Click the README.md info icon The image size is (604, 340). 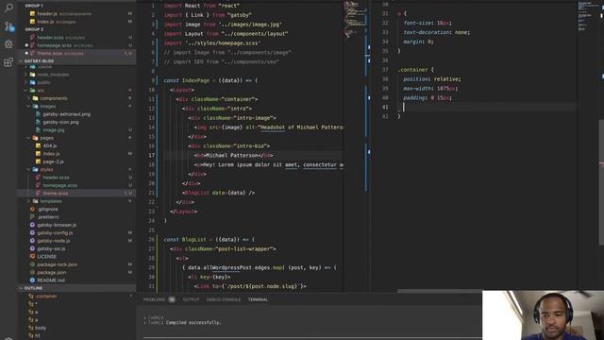click(x=32, y=280)
